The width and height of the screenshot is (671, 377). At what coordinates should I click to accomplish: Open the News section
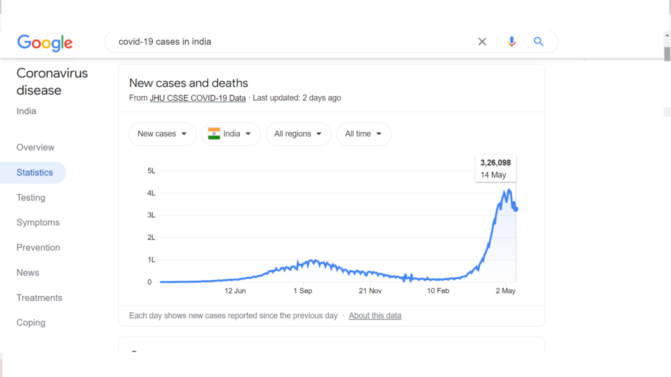pyautogui.click(x=28, y=273)
